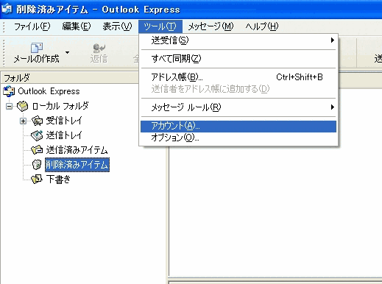Click the 下書き drafts icon
This screenshot has width=382, height=284.
pos(37,180)
